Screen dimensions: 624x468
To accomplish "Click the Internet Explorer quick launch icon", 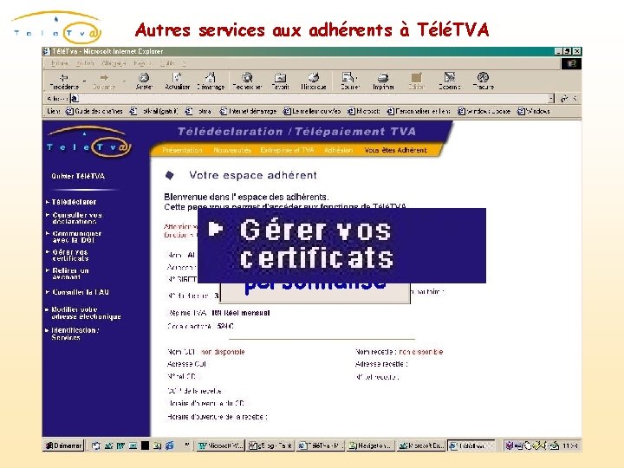I will pyautogui.click(x=170, y=445).
